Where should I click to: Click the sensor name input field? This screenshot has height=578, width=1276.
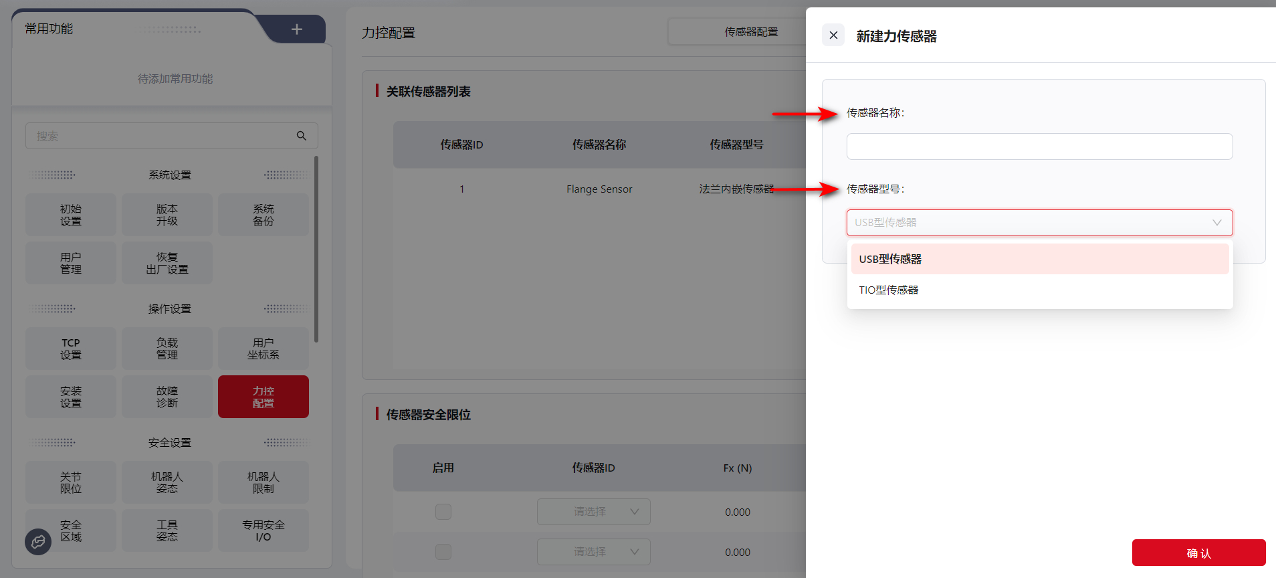pyautogui.click(x=1039, y=147)
